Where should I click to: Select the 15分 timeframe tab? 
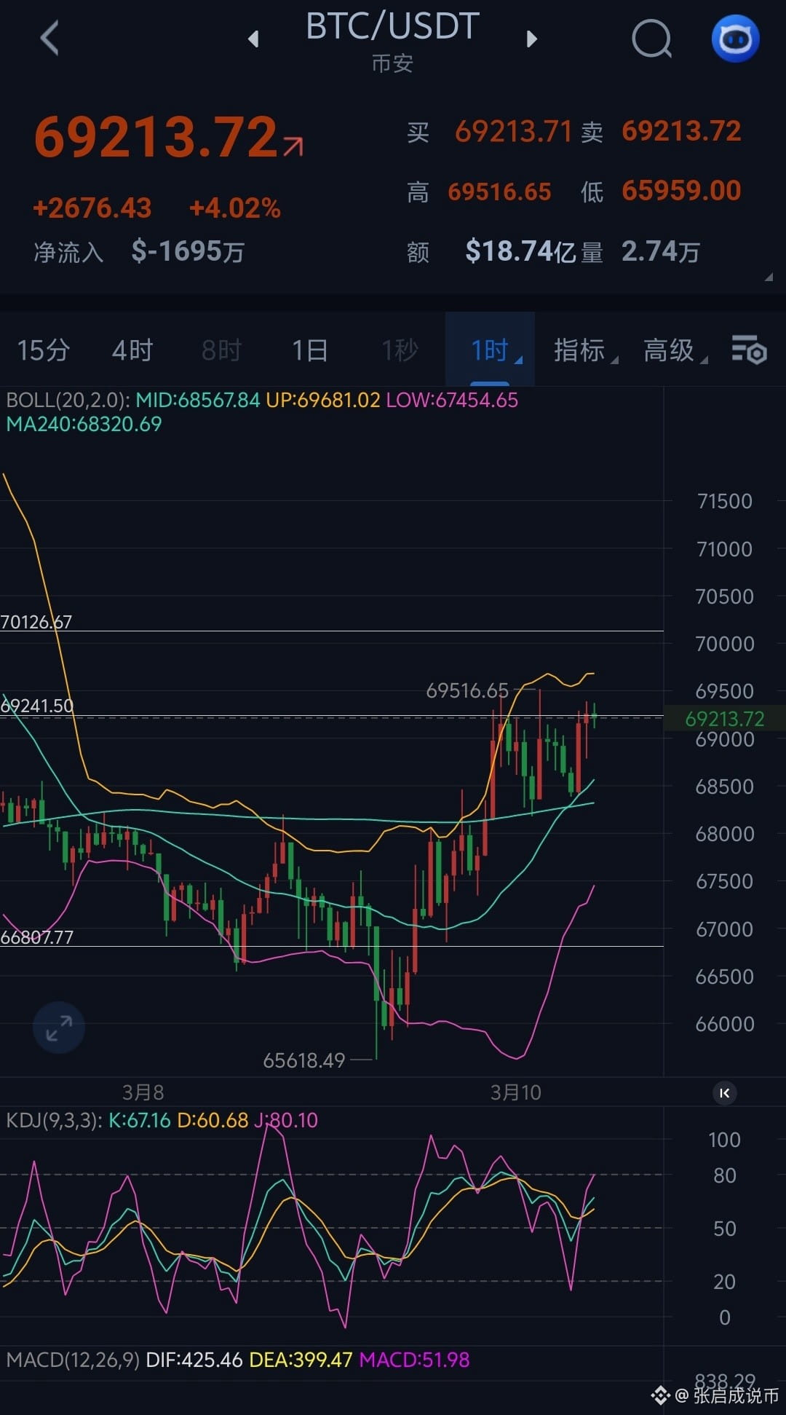pos(43,350)
